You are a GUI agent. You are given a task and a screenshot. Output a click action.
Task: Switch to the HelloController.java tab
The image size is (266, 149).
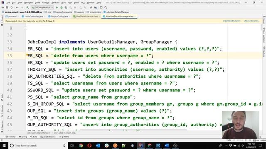click(34, 17)
